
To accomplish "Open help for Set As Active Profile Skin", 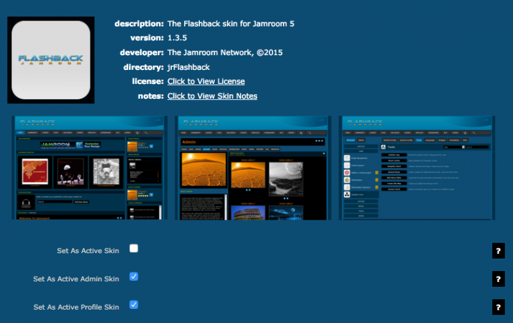I will click(x=498, y=307).
